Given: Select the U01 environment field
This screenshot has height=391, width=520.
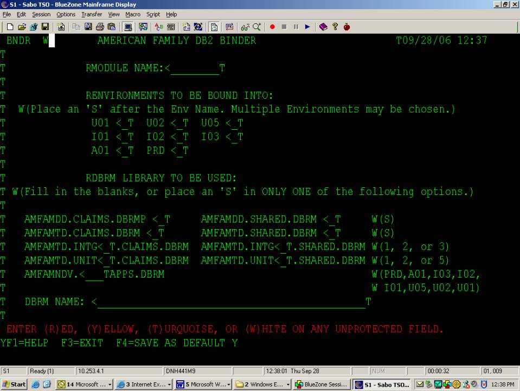Looking at the screenshot, I should point(125,124).
